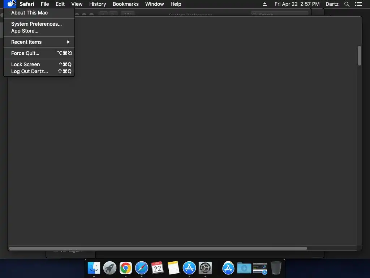Select Force Quit… menu item

(x=39, y=53)
